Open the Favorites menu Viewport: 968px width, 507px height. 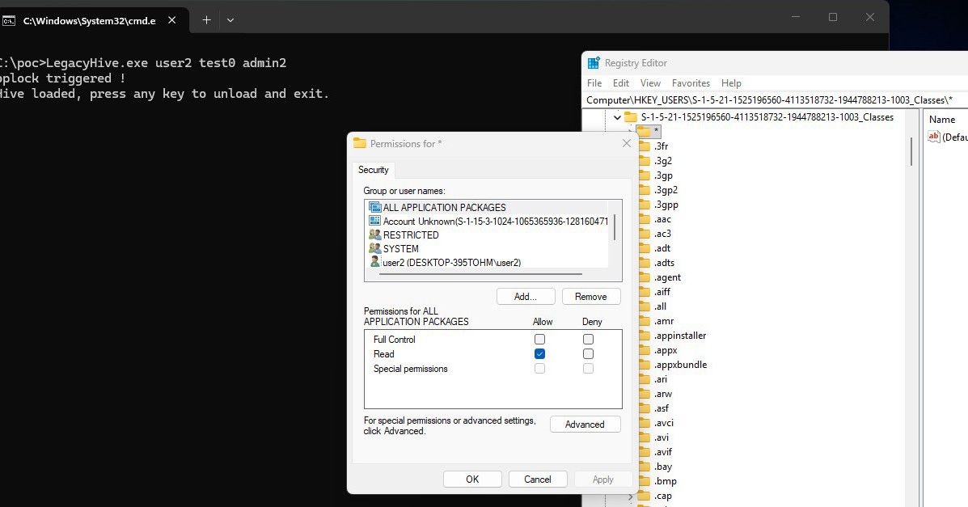click(691, 82)
